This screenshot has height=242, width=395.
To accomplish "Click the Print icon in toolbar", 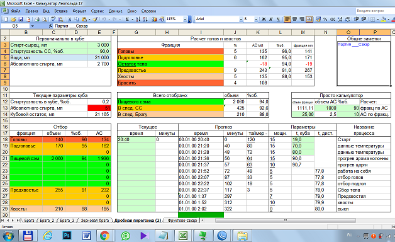I will coord(37,19).
